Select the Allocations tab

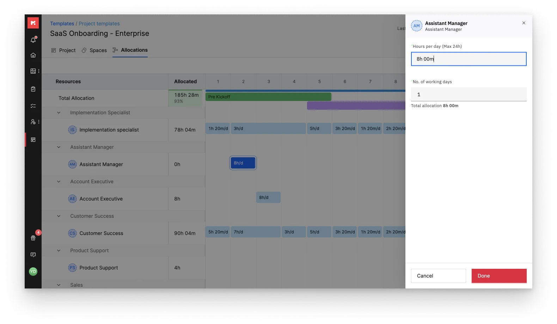tap(130, 50)
